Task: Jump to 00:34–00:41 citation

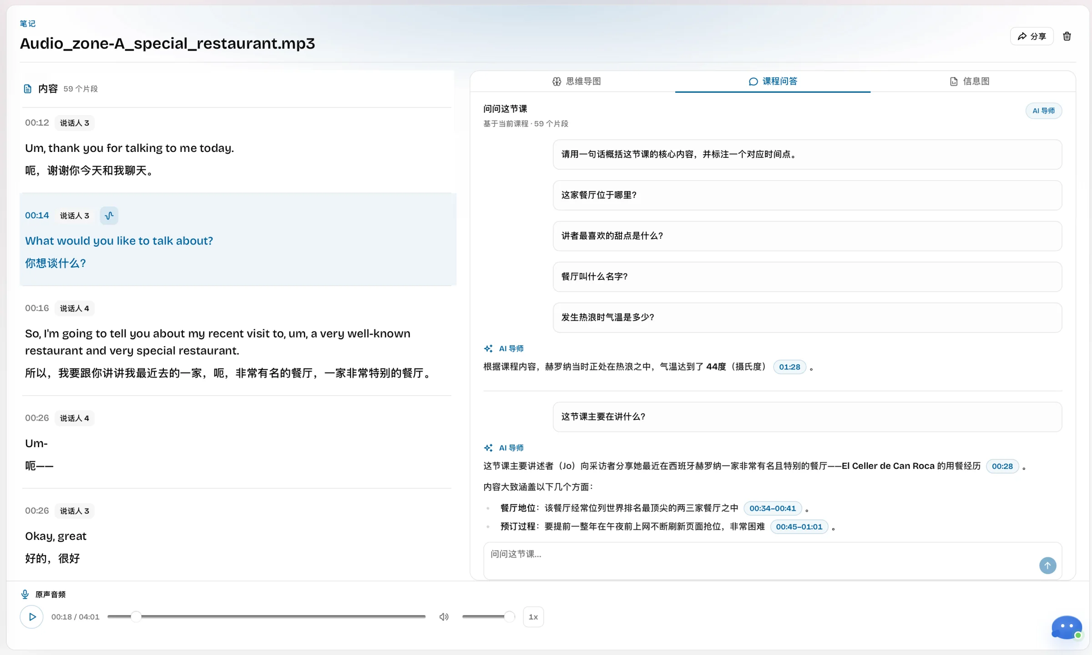Action: [773, 509]
